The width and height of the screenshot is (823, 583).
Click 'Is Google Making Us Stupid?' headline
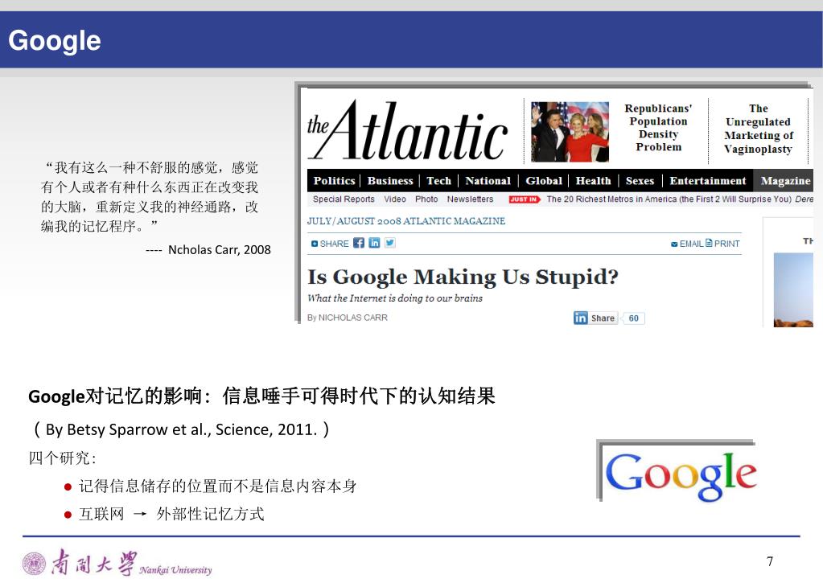[463, 277]
